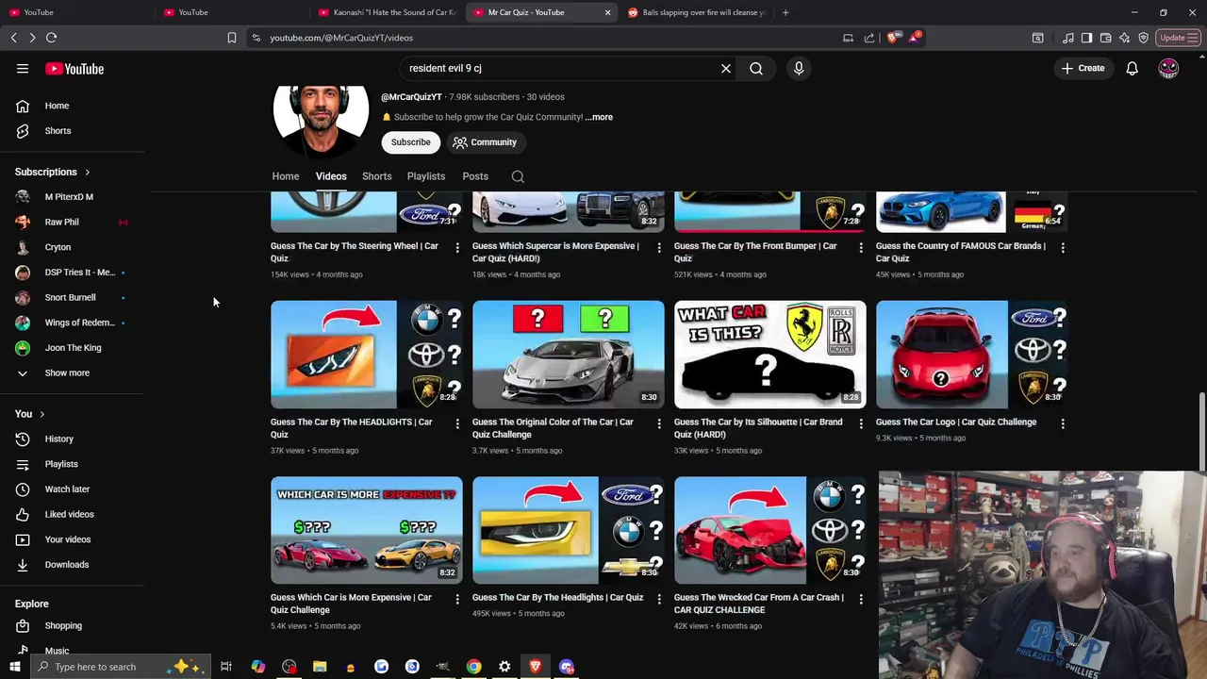The image size is (1207, 679).
Task: Open the account avatar menu
Action: [x=1168, y=68]
